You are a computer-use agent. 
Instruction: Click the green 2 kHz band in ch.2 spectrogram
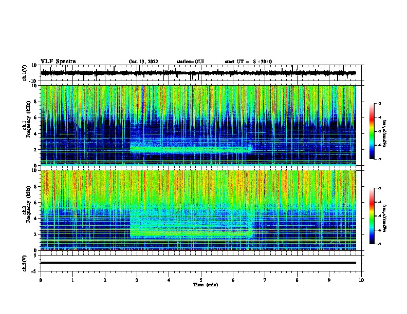191,233
